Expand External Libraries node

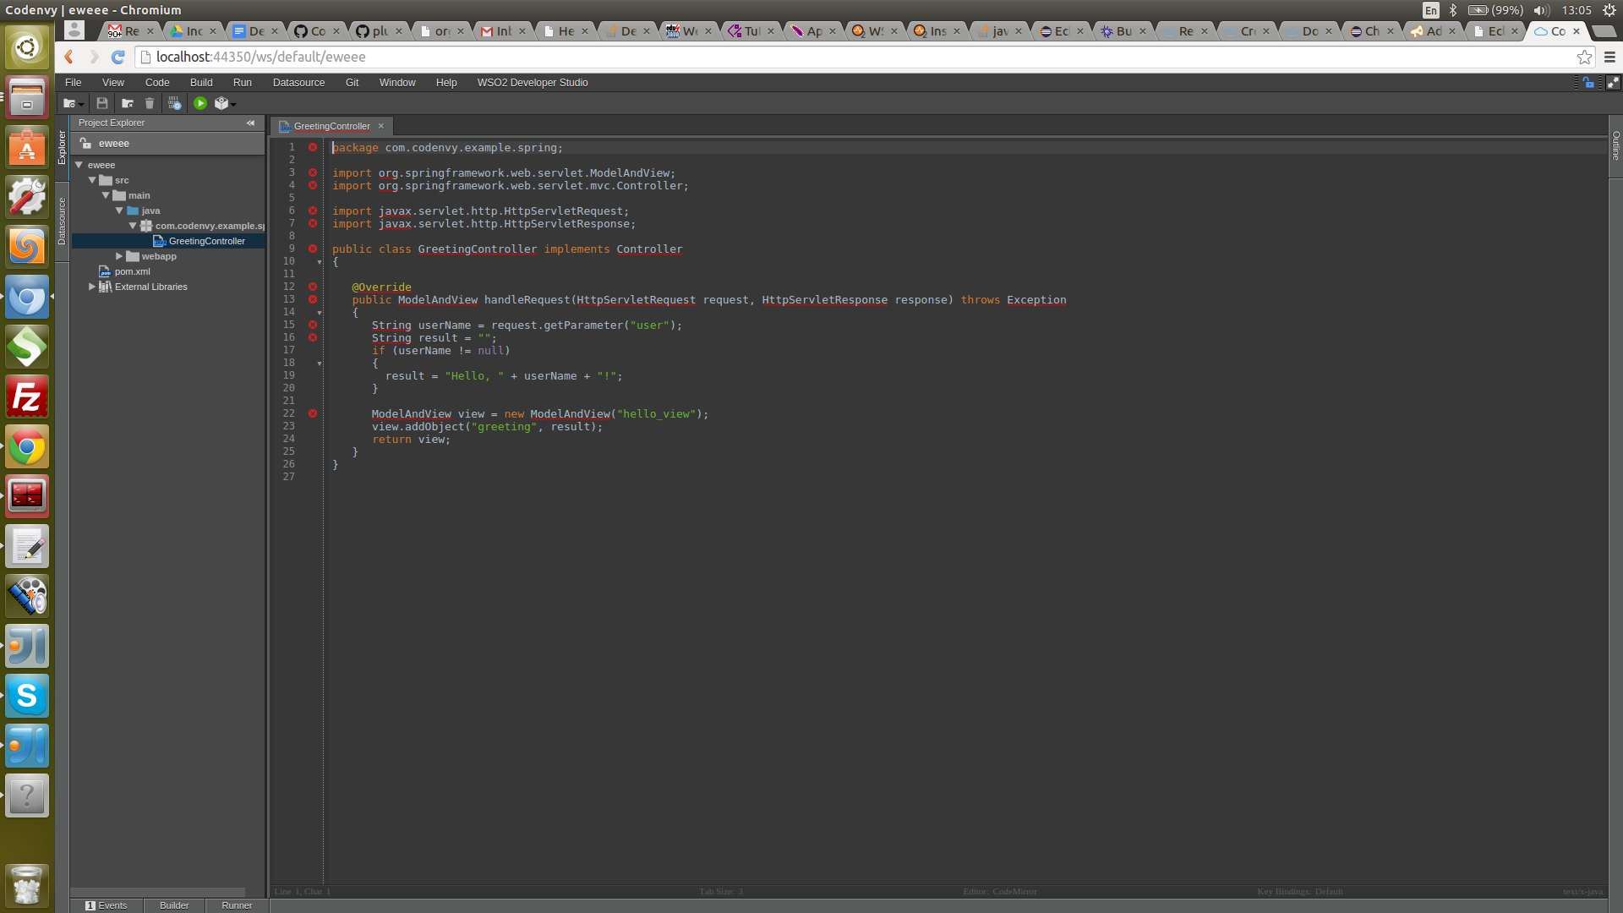(x=92, y=287)
